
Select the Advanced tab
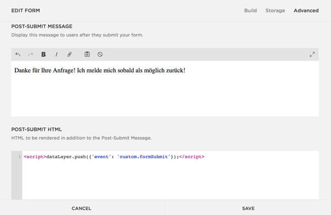pos(306,10)
